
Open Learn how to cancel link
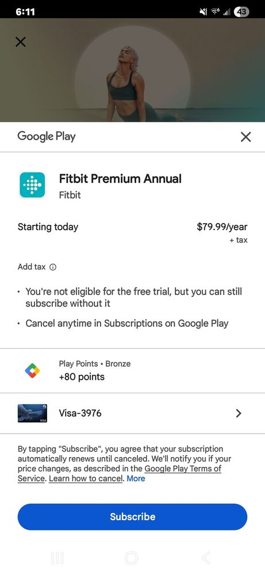point(86,479)
